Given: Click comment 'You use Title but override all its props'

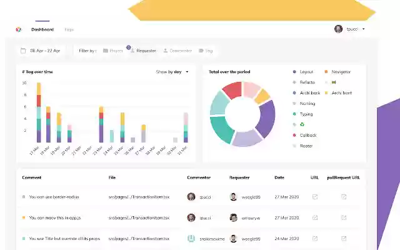Looking at the screenshot, I should point(64,239).
